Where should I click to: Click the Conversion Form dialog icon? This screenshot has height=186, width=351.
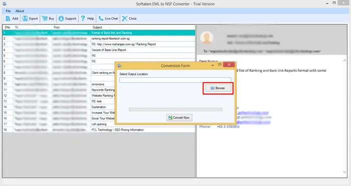tap(119, 66)
